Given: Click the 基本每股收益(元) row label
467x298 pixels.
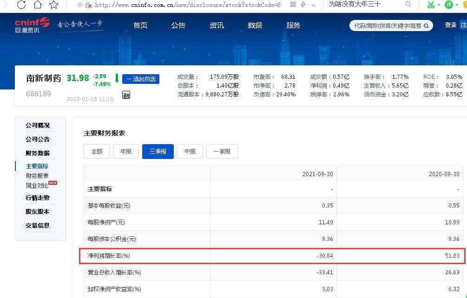Looking at the screenshot, I should tap(109, 206).
